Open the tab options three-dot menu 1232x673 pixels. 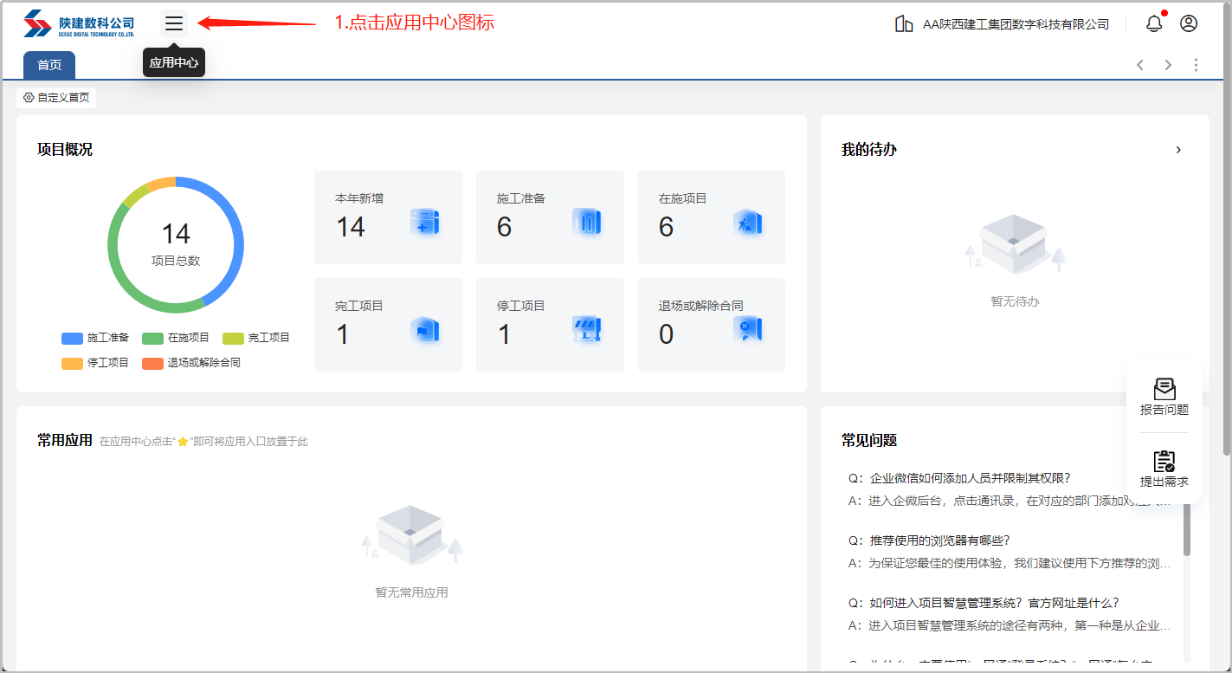[1196, 65]
